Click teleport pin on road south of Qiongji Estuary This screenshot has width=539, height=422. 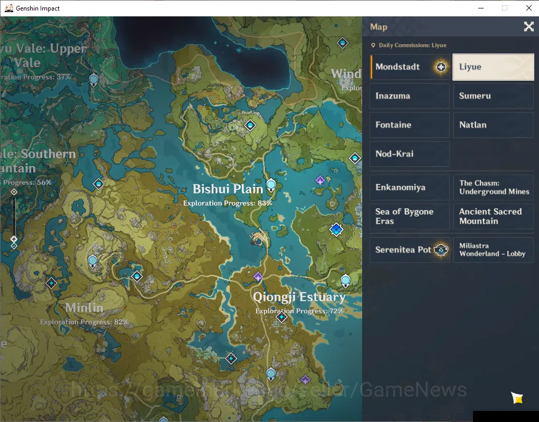[x=271, y=375]
